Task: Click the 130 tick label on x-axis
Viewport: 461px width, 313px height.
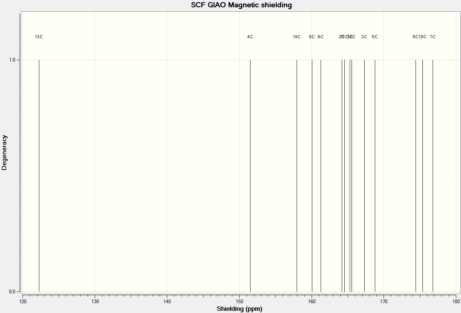Action: [95, 302]
